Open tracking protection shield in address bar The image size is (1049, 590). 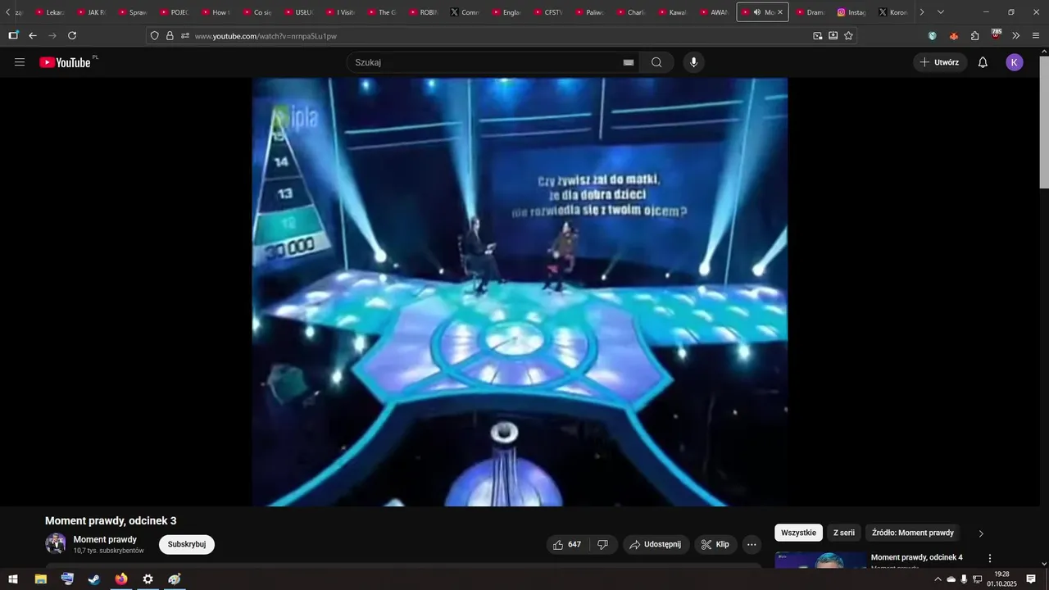[x=154, y=35]
